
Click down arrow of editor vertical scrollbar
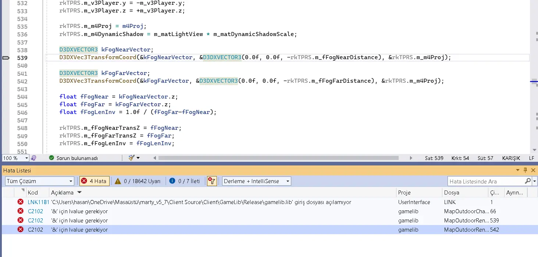pyautogui.click(x=534, y=150)
